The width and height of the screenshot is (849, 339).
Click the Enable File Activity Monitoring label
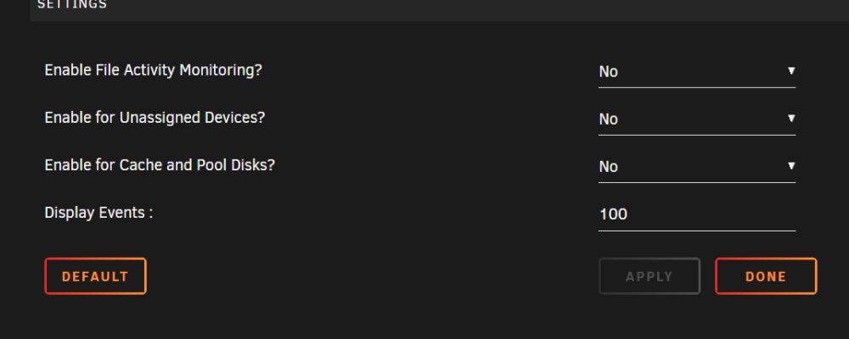153,70
